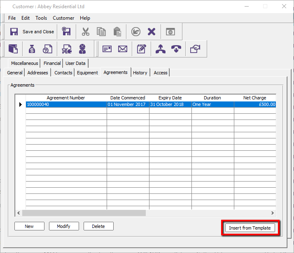Click the One Year duration cell
This screenshot has width=294, height=253.
pyautogui.click(x=212, y=104)
